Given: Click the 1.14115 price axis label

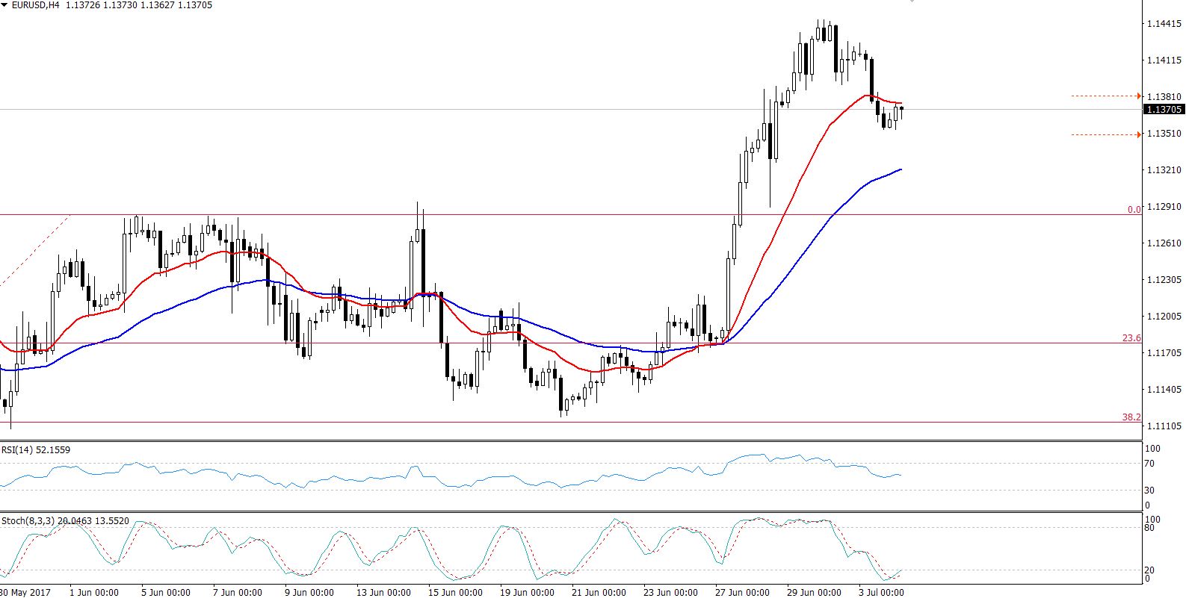Looking at the screenshot, I should click(1164, 60).
